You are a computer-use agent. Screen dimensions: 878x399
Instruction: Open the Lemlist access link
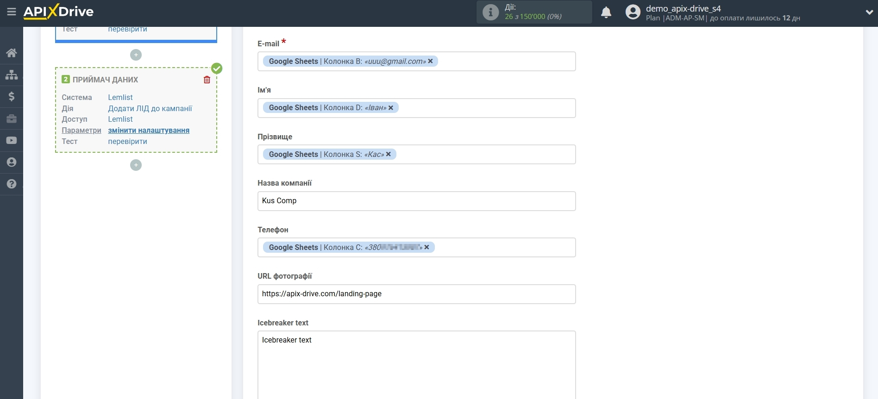[x=120, y=119]
